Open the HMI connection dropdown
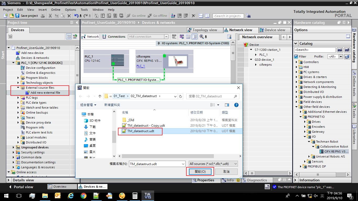 [166, 37]
